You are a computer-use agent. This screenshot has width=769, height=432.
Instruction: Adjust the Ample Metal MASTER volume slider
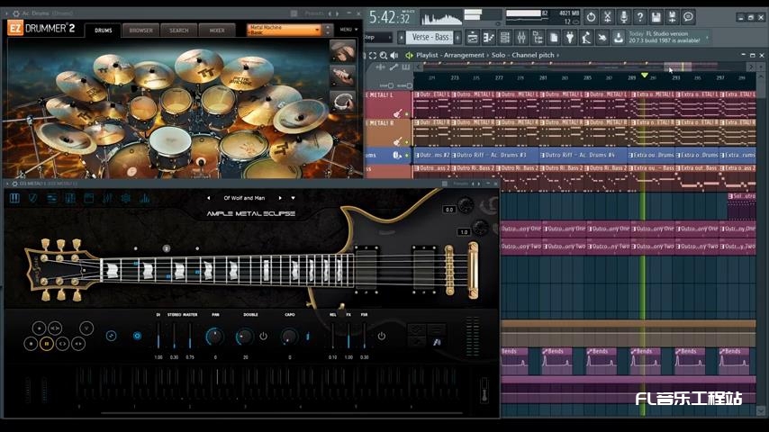tap(190, 336)
